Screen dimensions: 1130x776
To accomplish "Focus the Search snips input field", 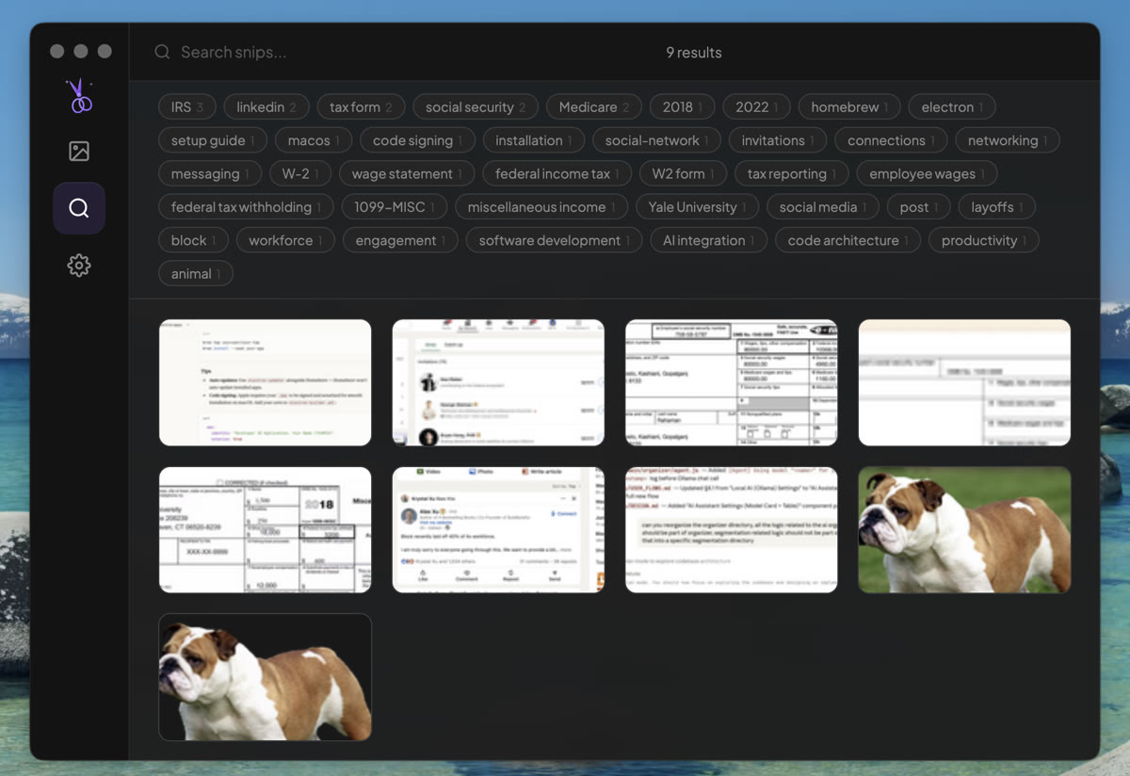I will point(405,52).
